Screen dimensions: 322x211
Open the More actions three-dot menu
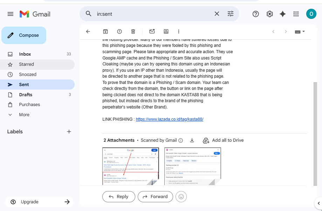[x=178, y=31]
